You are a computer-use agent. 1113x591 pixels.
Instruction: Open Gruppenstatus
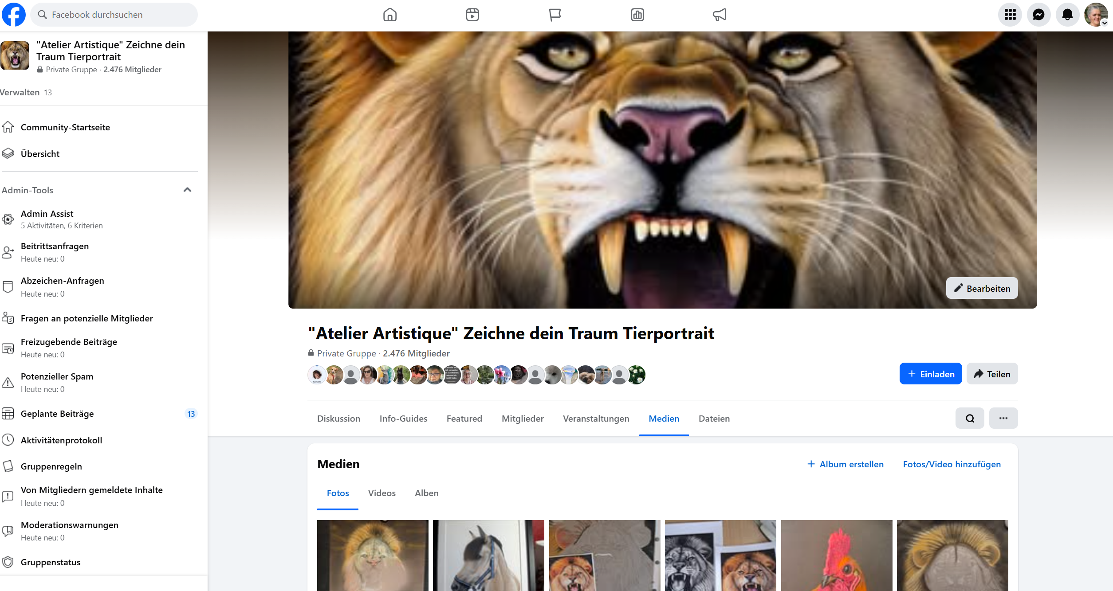click(x=99, y=562)
